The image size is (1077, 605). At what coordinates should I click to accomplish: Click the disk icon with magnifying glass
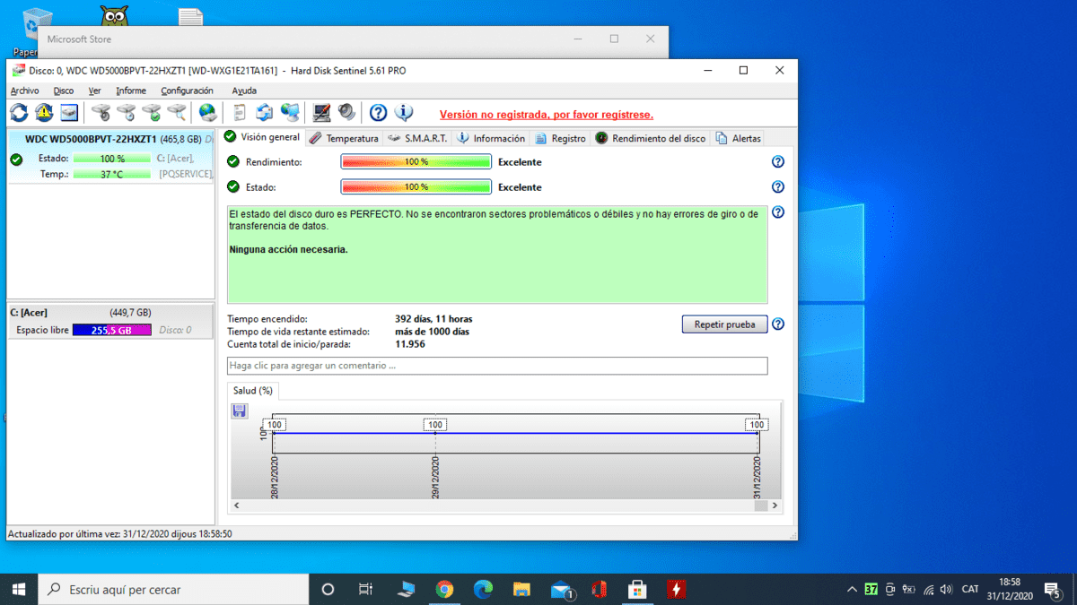coord(177,113)
